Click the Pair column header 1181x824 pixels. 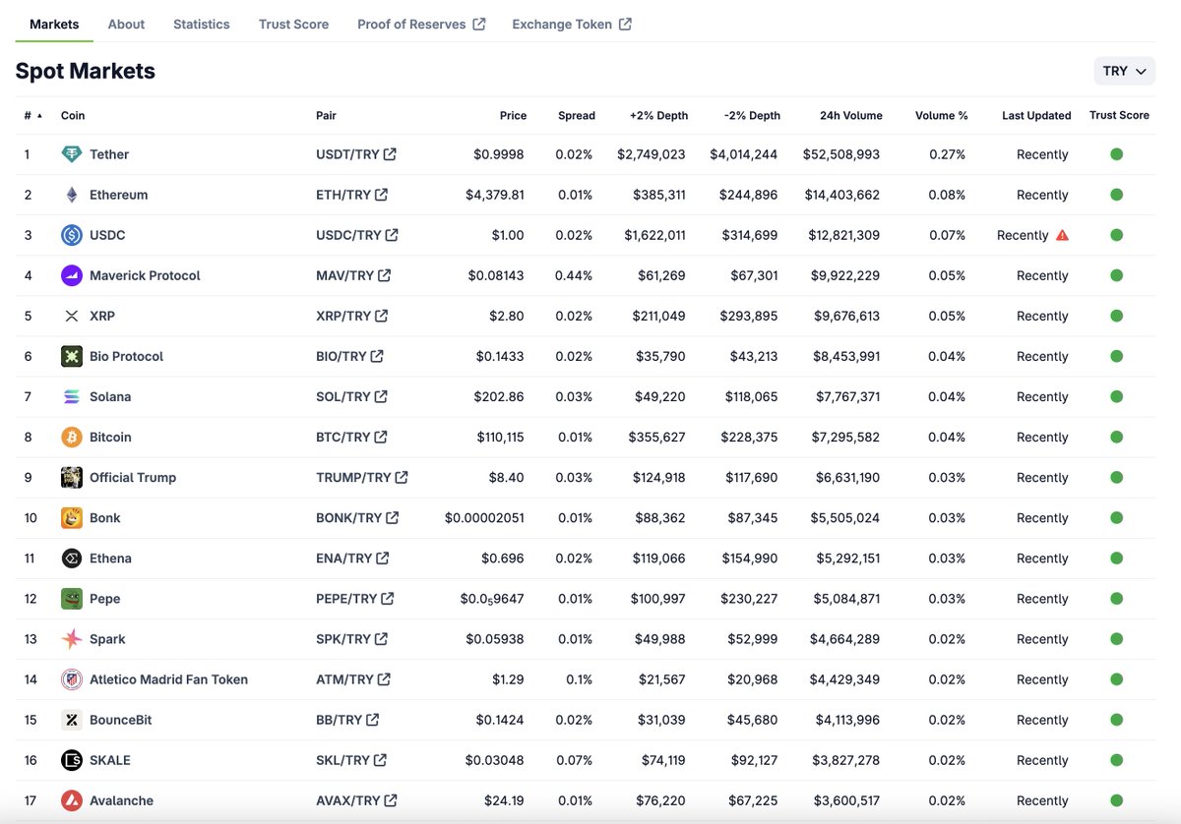pyautogui.click(x=326, y=115)
